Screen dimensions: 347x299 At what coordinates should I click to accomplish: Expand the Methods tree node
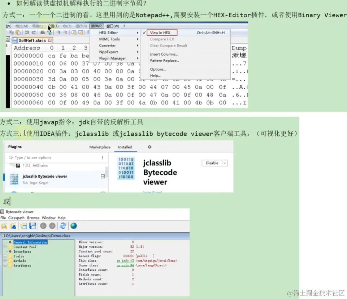5,261
